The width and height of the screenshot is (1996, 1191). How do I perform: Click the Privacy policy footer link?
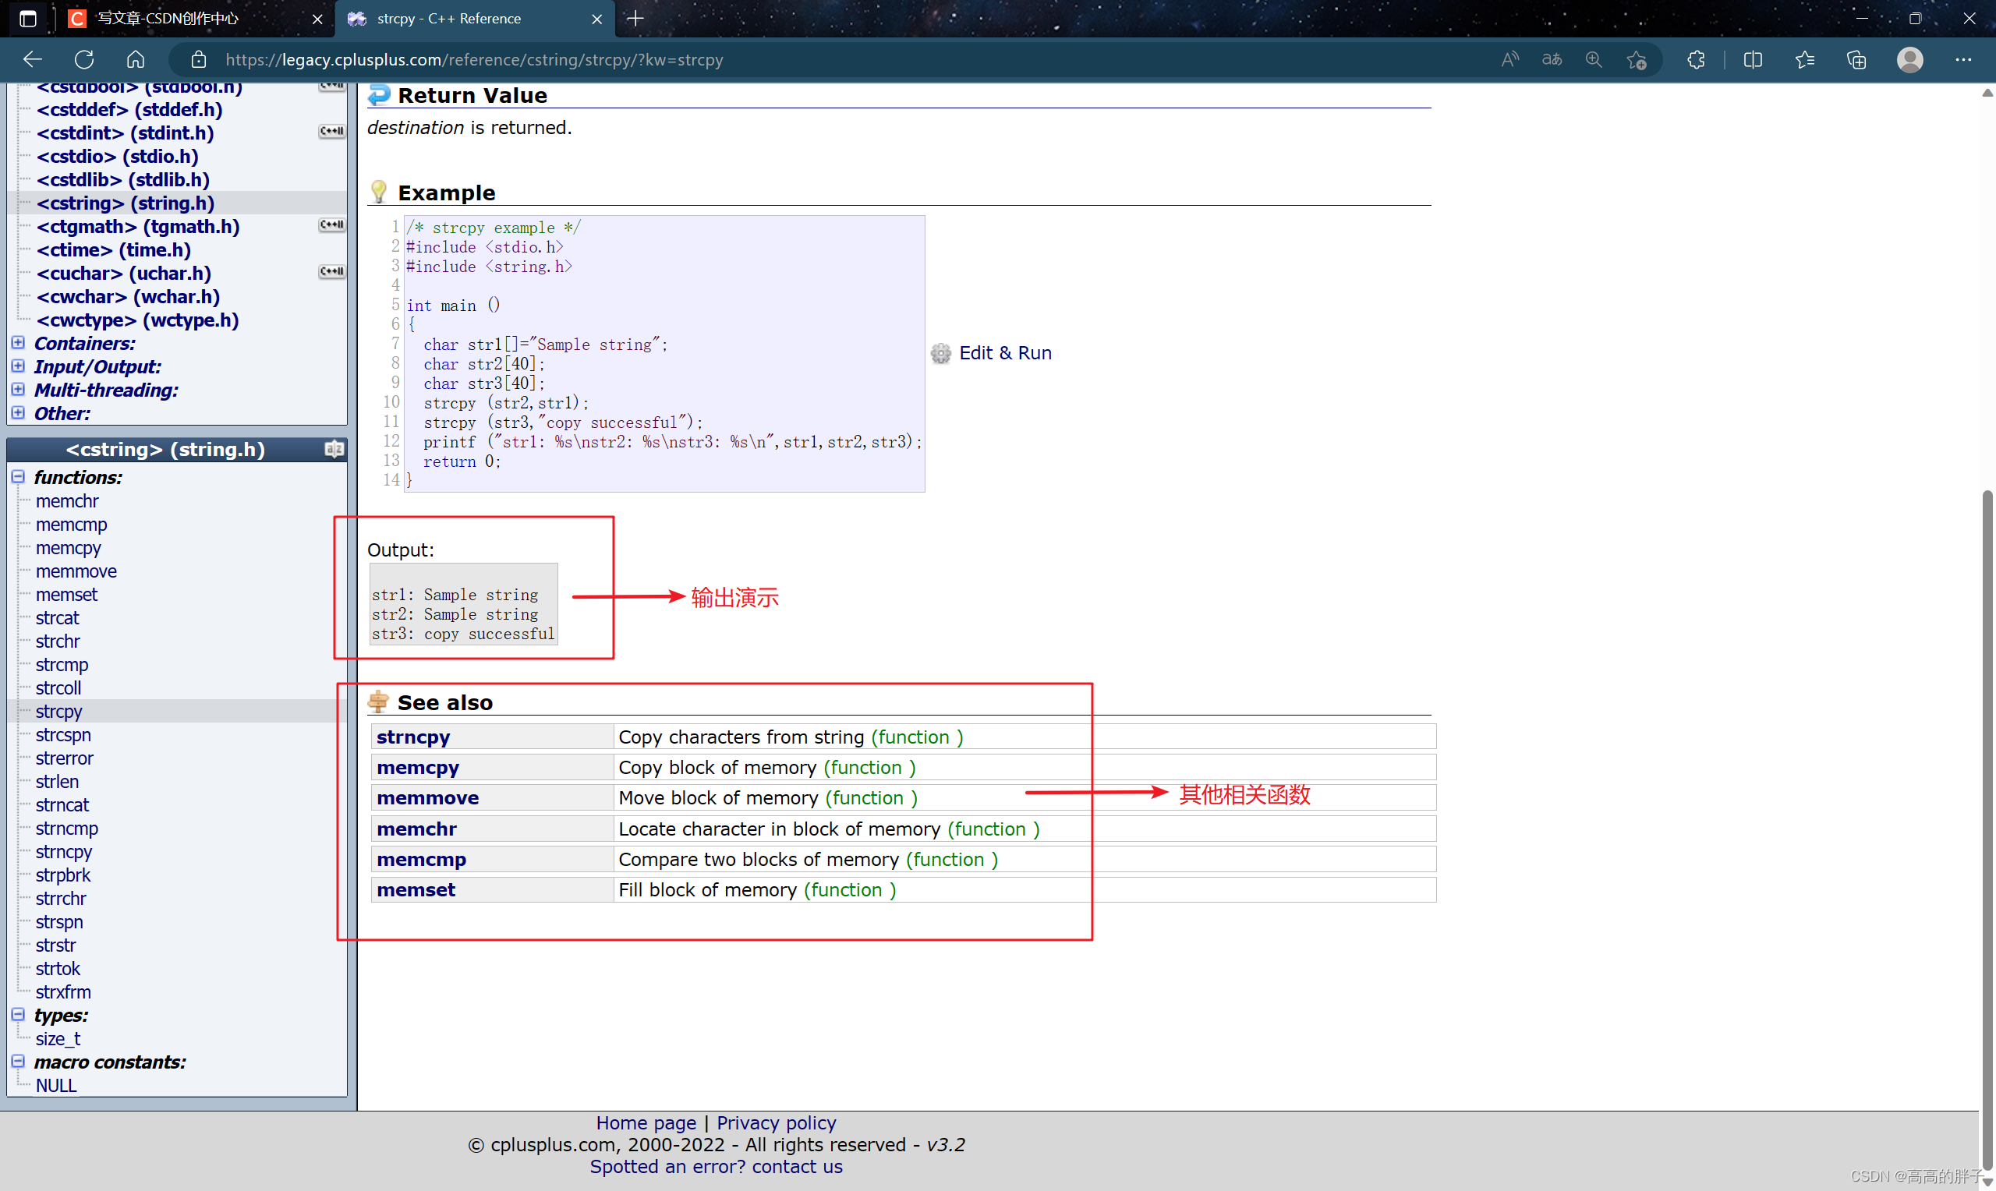(775, 1122)
